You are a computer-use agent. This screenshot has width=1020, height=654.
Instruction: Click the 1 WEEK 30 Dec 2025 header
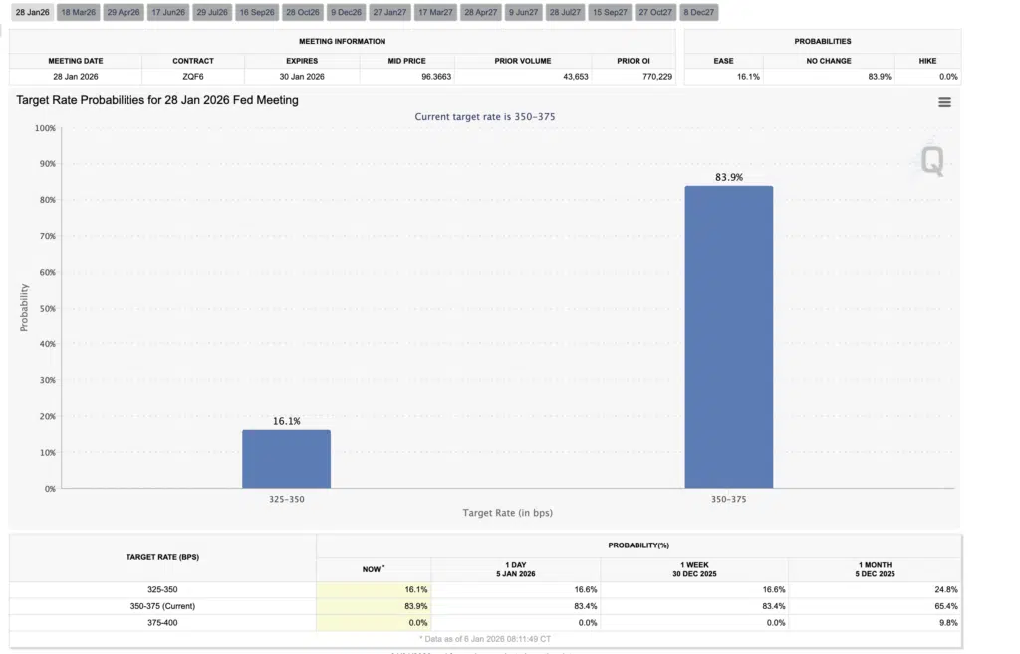(x=694, y=569)
